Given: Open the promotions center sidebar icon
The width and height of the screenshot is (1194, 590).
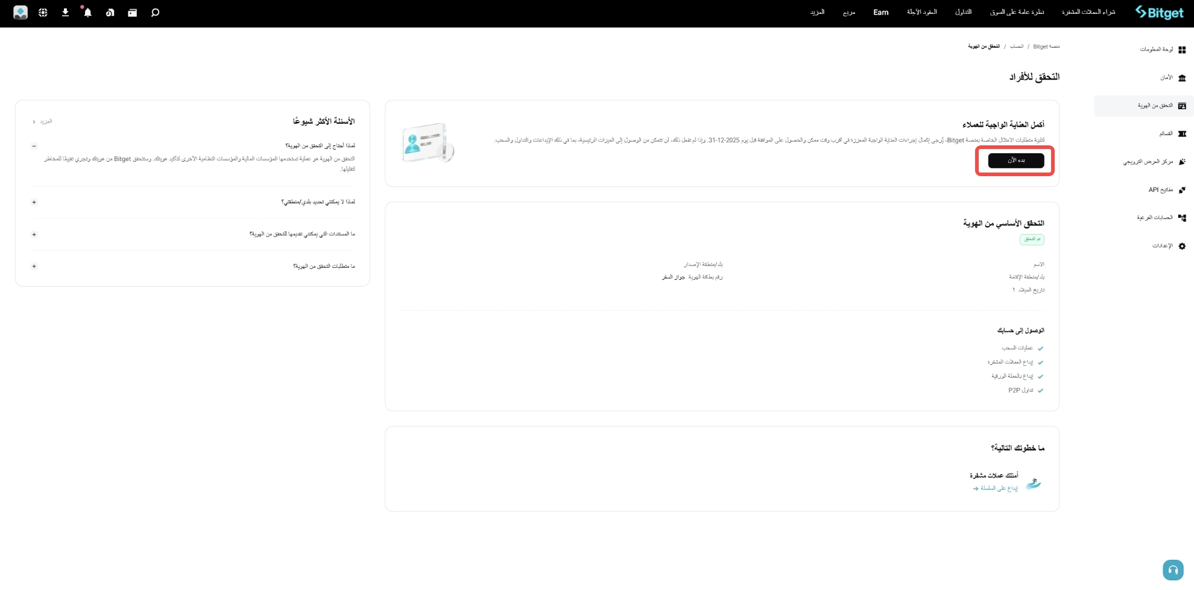Looking at the screenshot, I should (1183, 162).
